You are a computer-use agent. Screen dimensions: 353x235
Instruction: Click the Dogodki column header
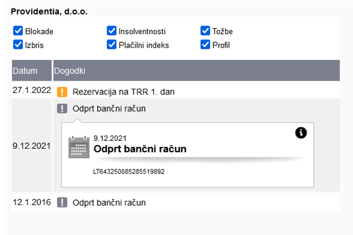pos(70,70)
